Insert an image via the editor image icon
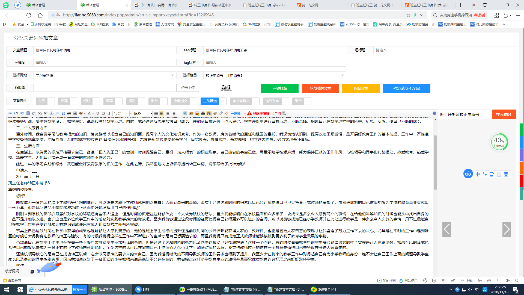Image resolution: width=524 pixels, height=295 pixels. [191, 113]
